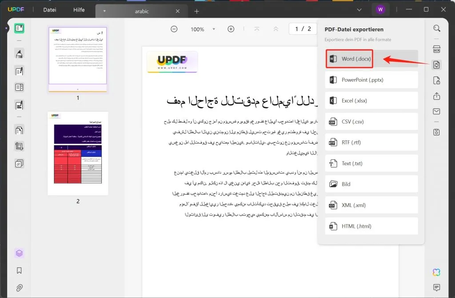Open the Datei menu
Screen dimensions: 455x298
pyautogui.click(x=49, y=10)
